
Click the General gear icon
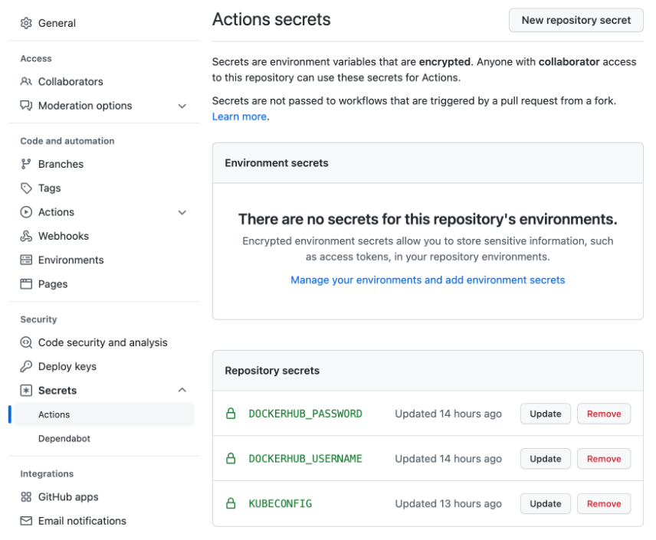pos(26,23)
